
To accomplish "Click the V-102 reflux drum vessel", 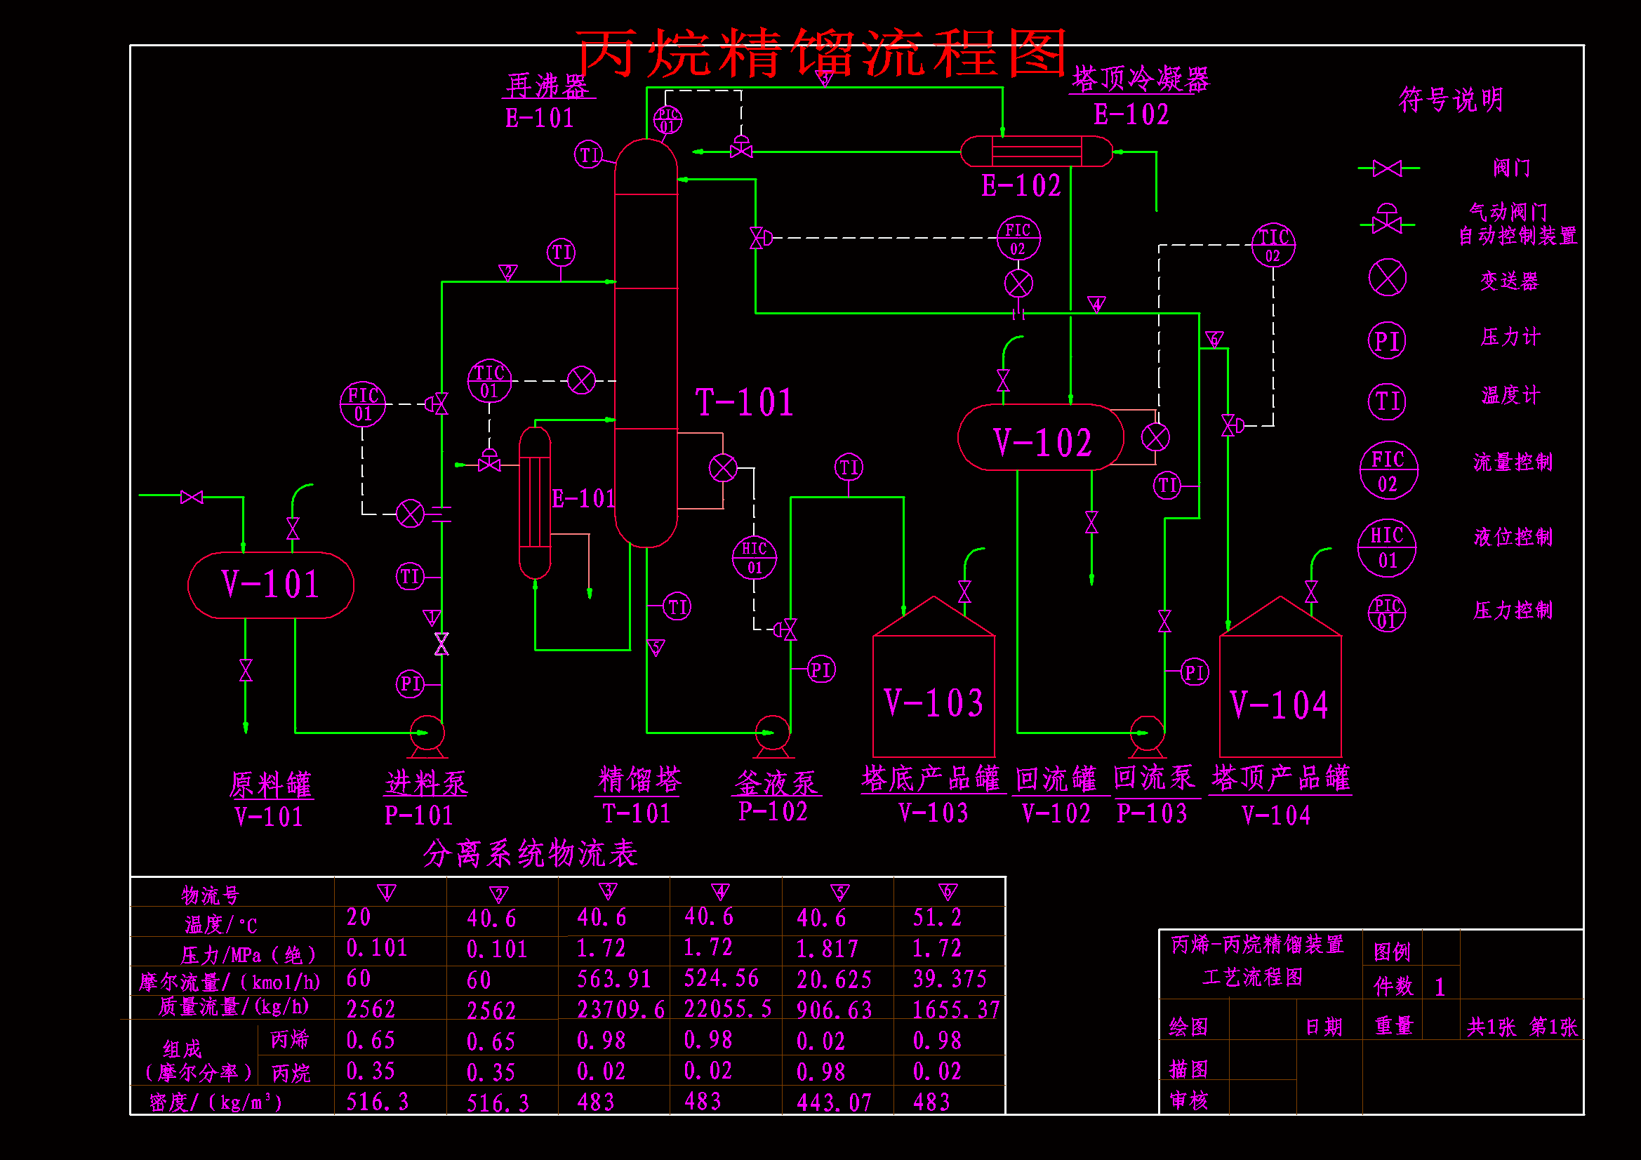I will (x=1041, y=437).
